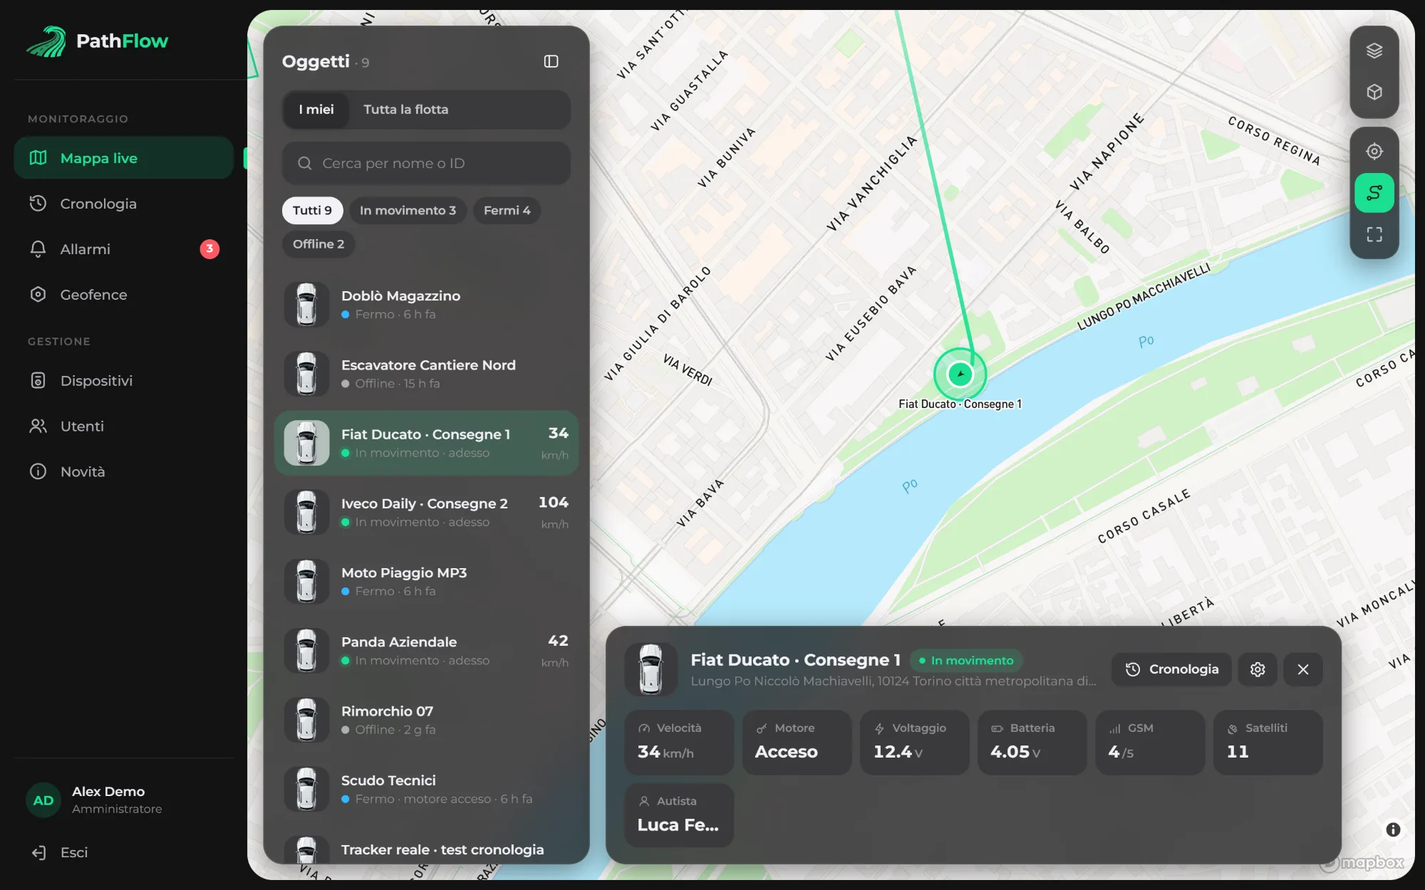Click PathFlow logo
Screen dimensions: 1425x890
pos(98,41)
